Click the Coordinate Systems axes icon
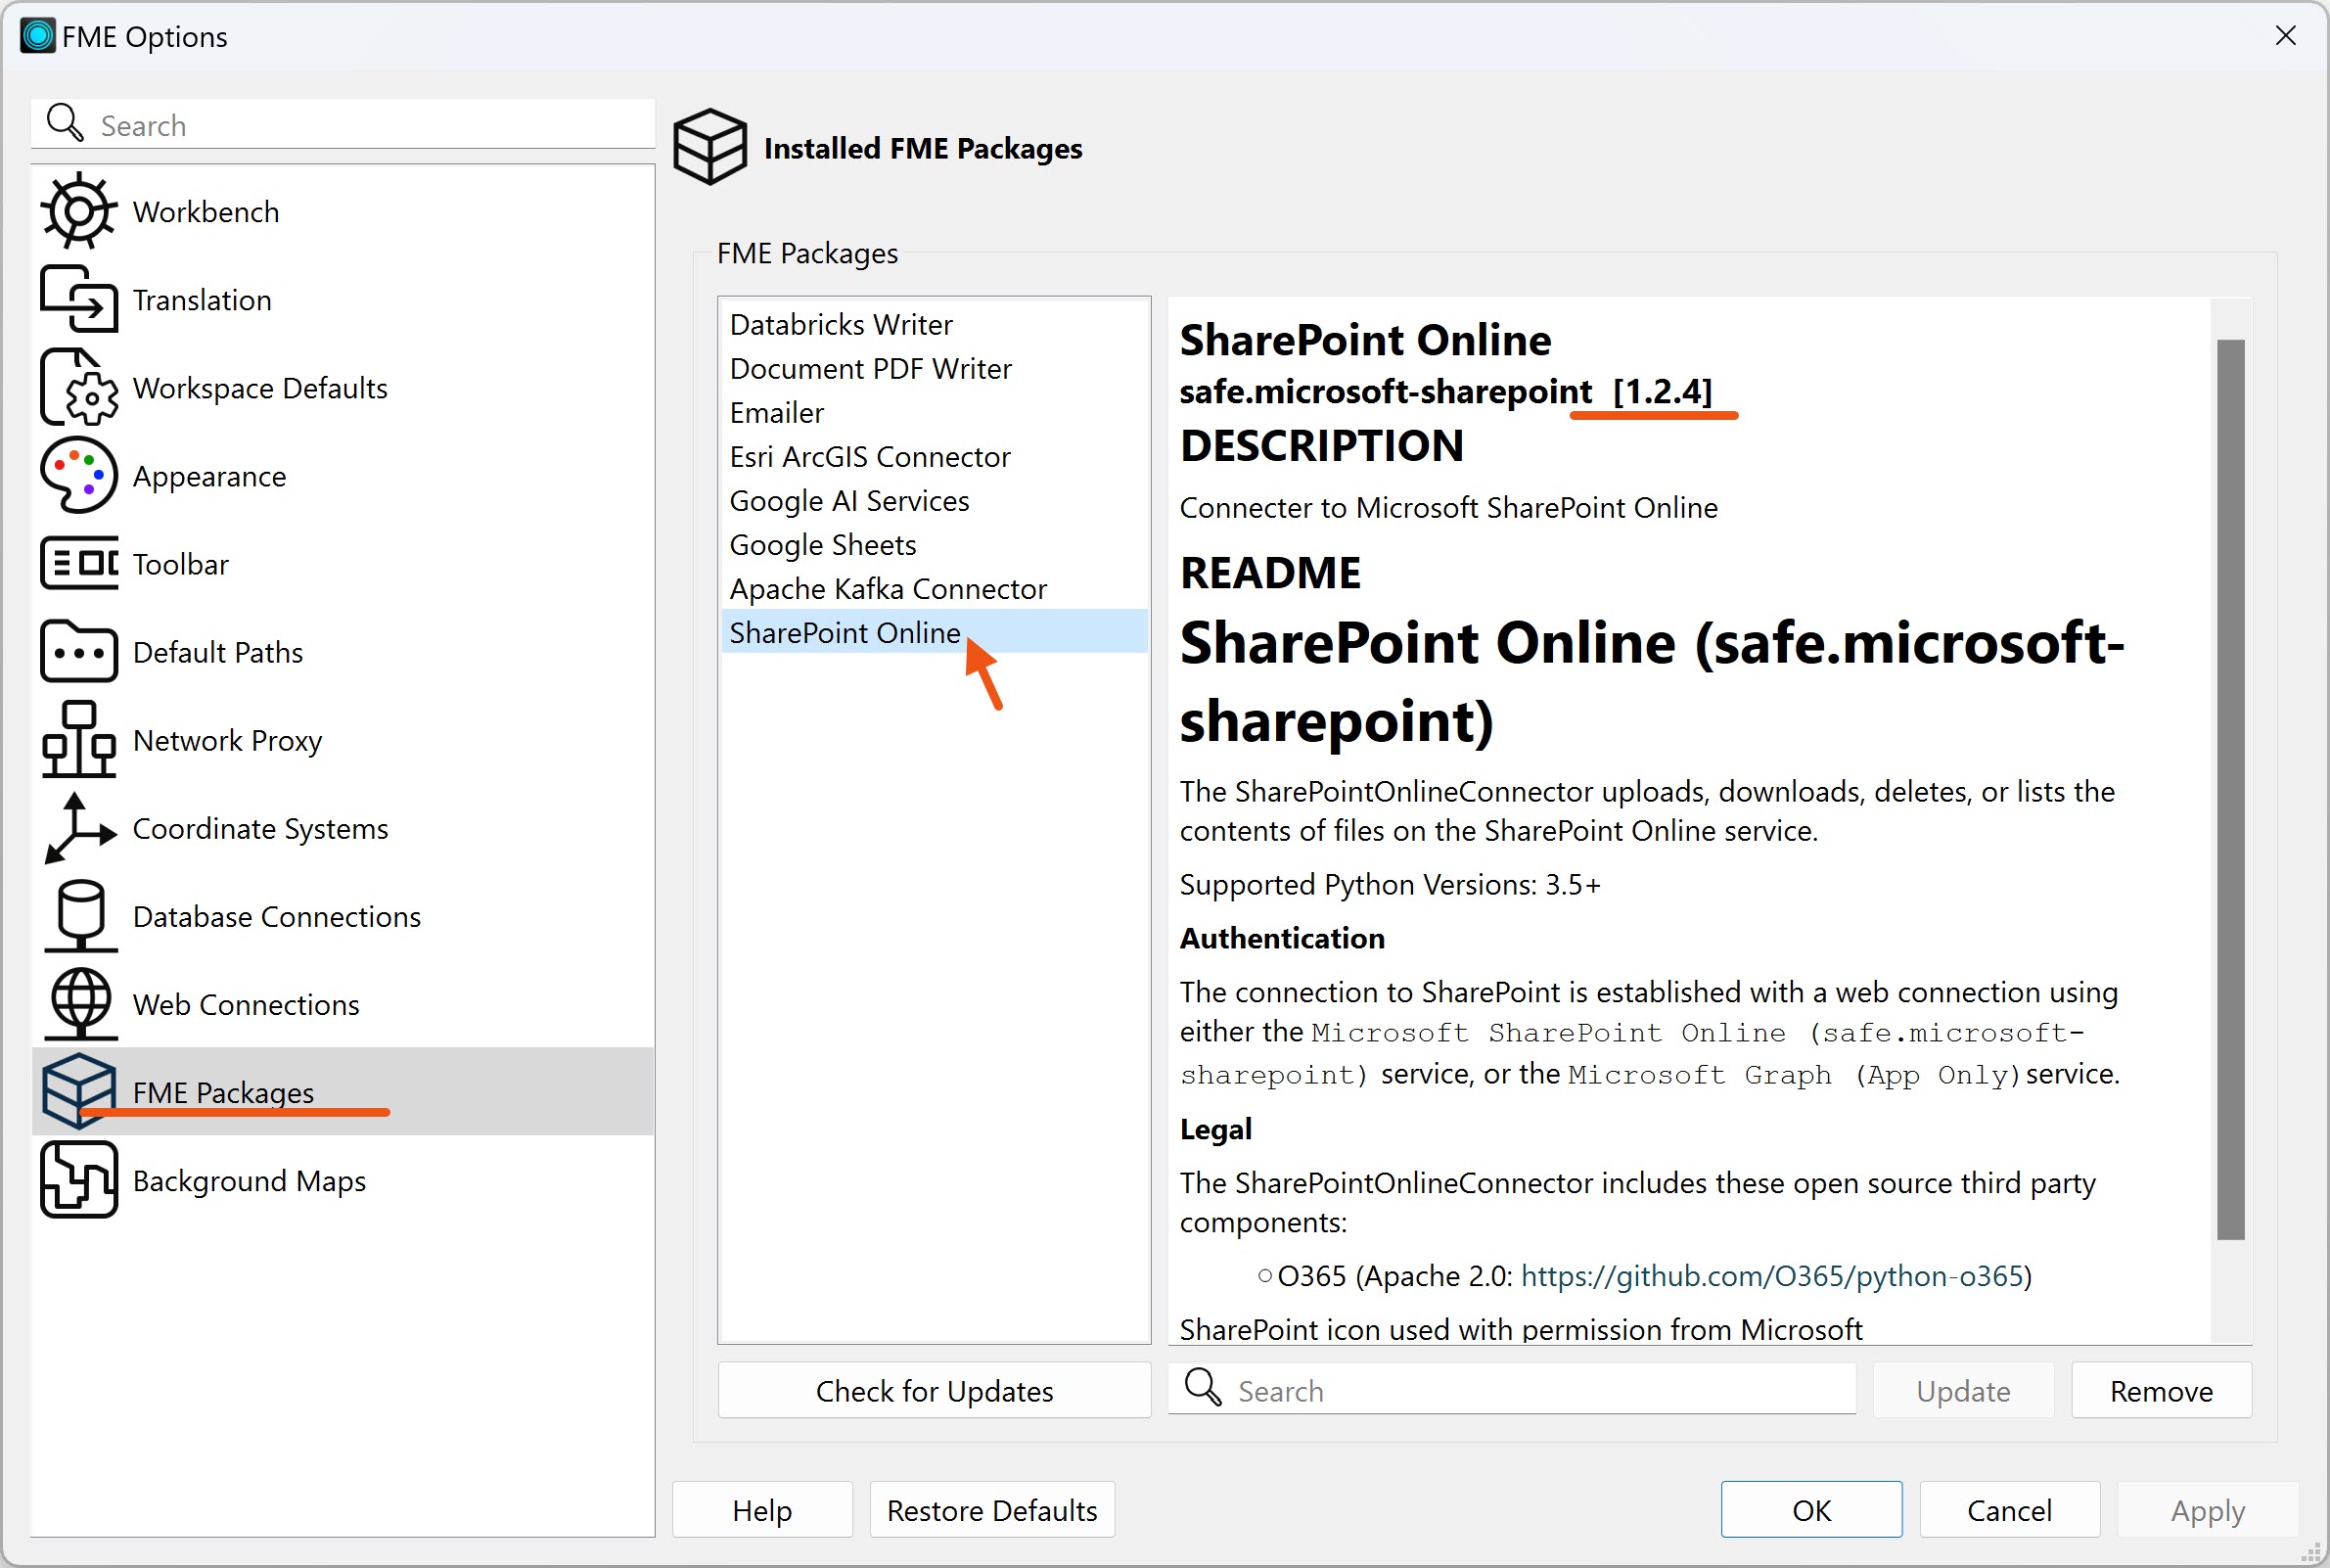 79,827
